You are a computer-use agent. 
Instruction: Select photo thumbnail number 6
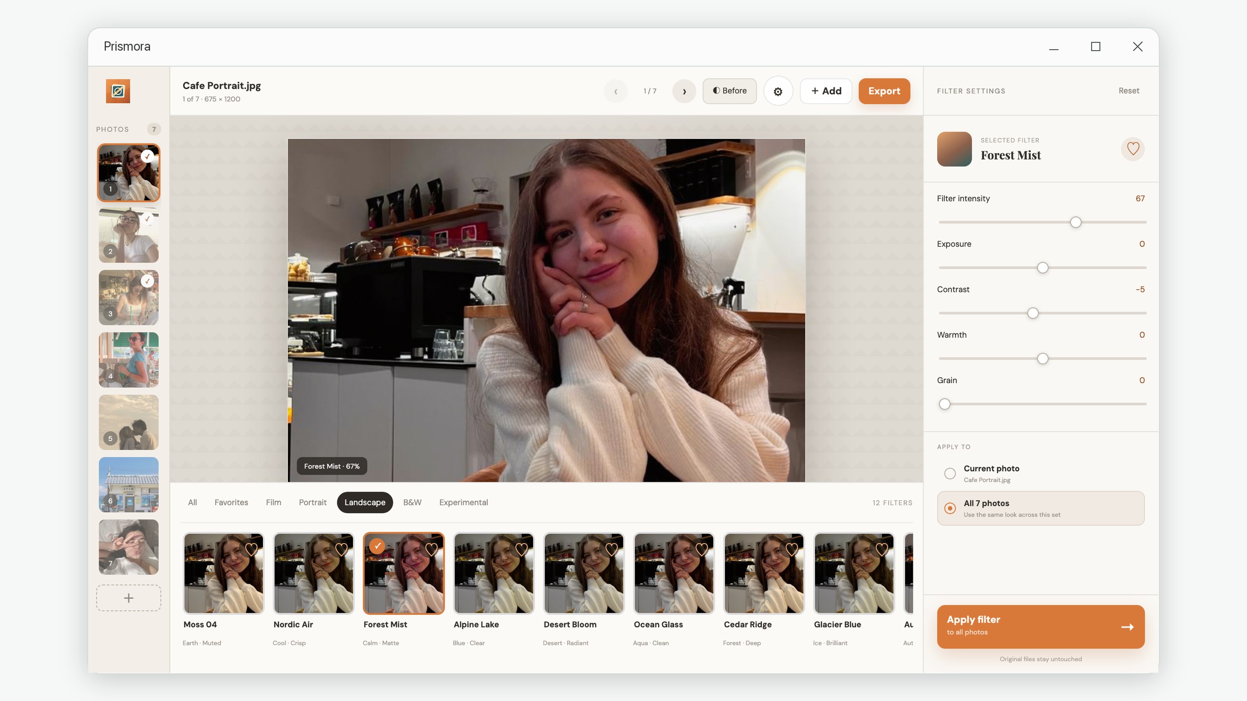pos(129,484)
